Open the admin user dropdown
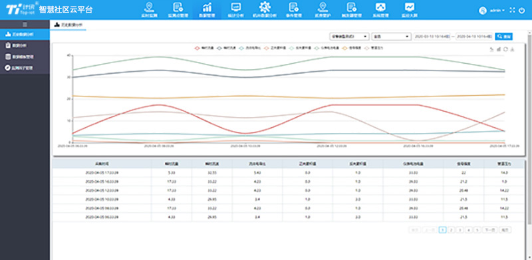 click(497, 11)
